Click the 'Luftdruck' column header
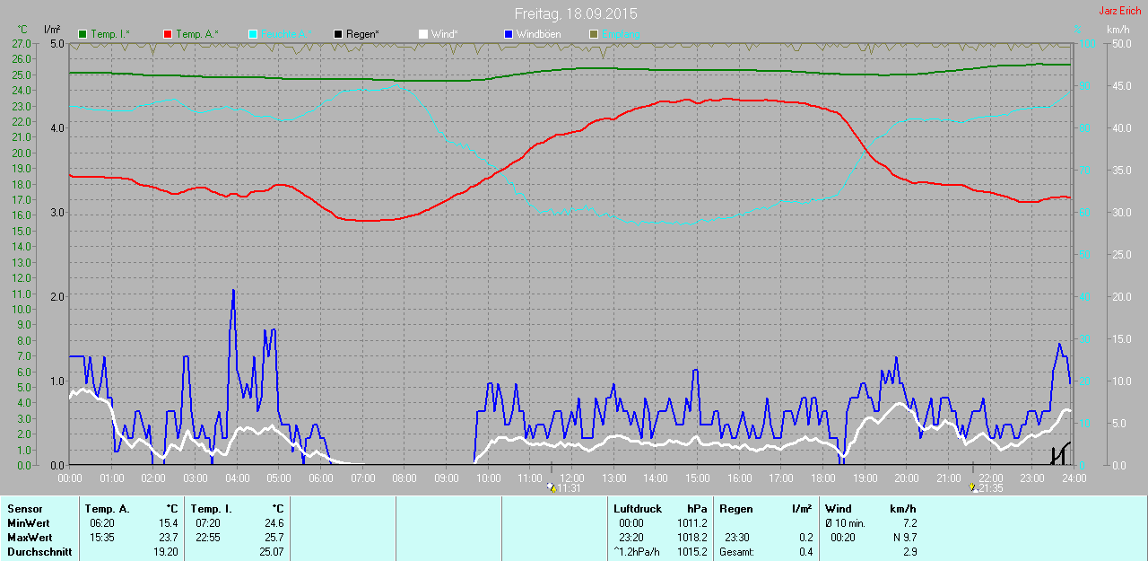Screen dimensions: 1148x561 pos(636,509)
